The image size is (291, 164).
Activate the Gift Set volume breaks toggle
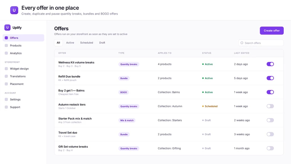[x=270, y=148]
